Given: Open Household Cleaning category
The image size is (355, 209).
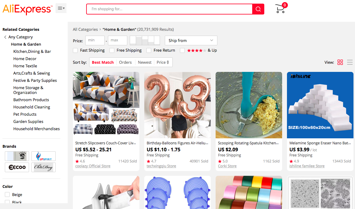Looking at the screenshot, I should [x=32, y=107].
